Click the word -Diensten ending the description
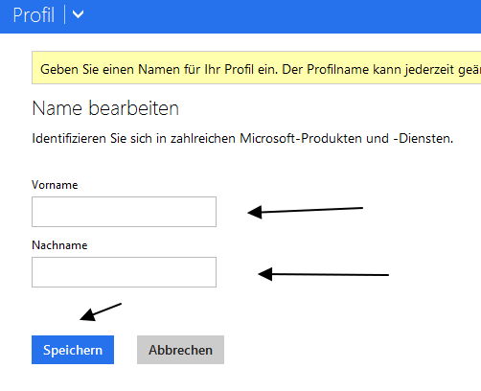481x391 pixels. (424, 139)
